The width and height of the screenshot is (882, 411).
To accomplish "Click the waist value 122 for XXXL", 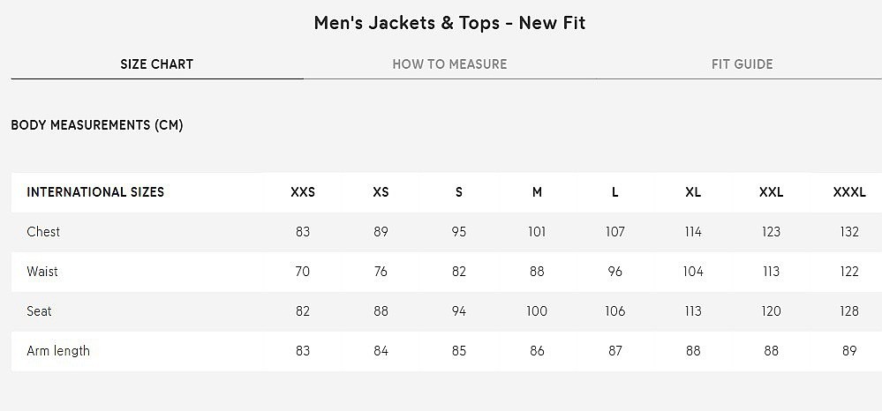I will point(849,272).
